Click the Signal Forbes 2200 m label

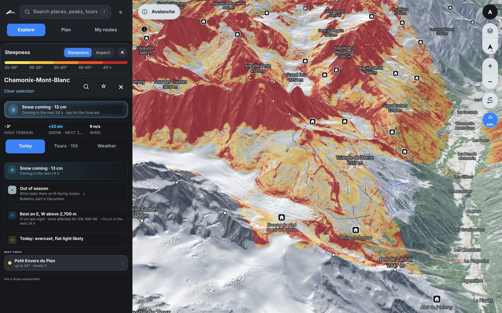(x=395, y=108)
